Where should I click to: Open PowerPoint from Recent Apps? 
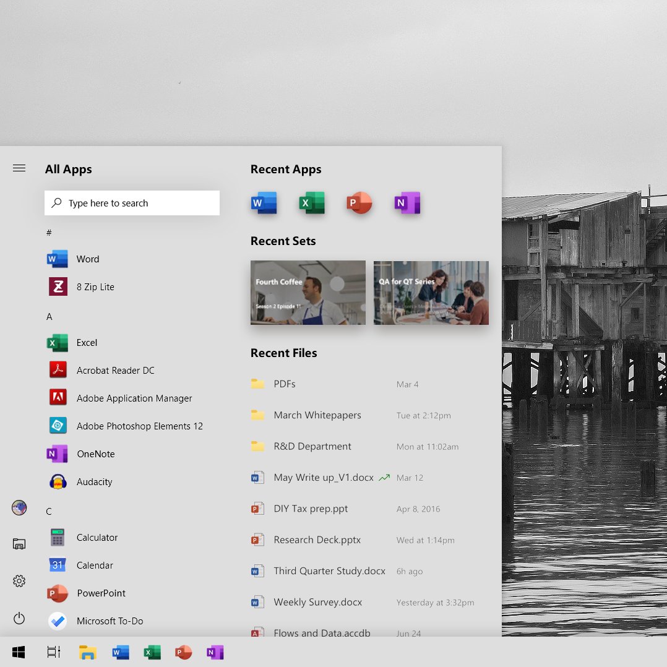pyautogui.click(x=359, y=202)
